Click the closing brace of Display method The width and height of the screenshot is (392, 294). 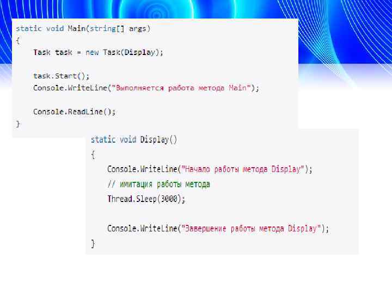pyautogui.click(x=93, y=243)
